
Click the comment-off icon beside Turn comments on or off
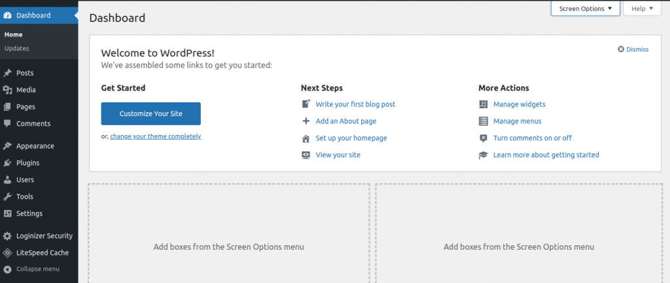coord(484,138)
